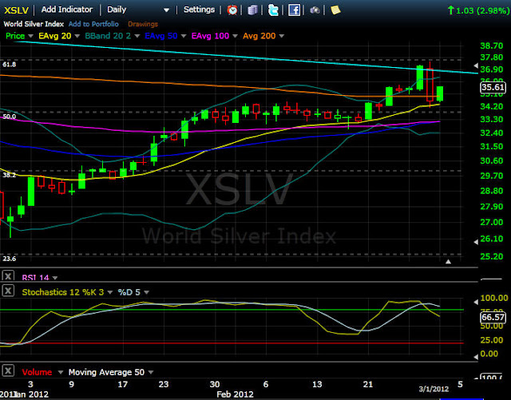Click the Add to Portfolio link
511x400 pixels.
pyautogui.click(x=93, y=24)
